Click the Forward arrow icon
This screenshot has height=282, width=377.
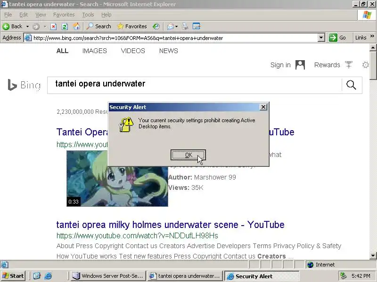(x=36, y=26)
